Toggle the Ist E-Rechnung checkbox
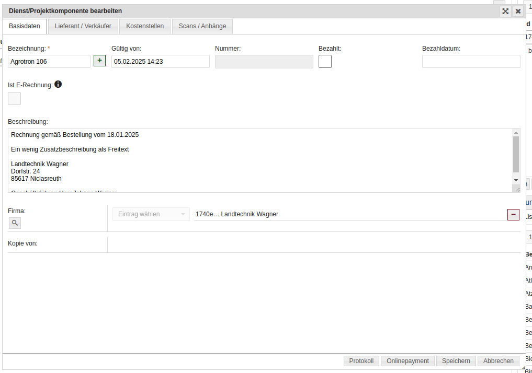Viewport: 532px width, 373px height. tap(15, 98)
